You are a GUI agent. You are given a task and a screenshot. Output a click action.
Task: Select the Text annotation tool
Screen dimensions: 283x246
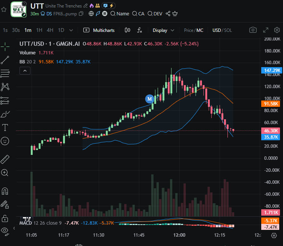click(5, 127)
